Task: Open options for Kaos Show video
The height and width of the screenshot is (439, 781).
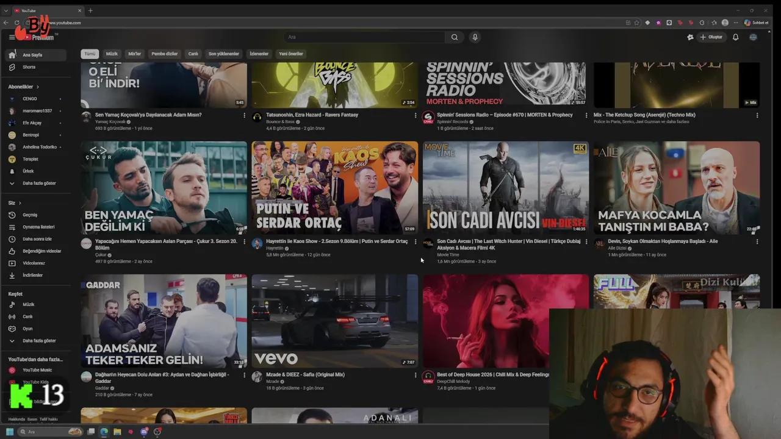Action: pos(416,242)
